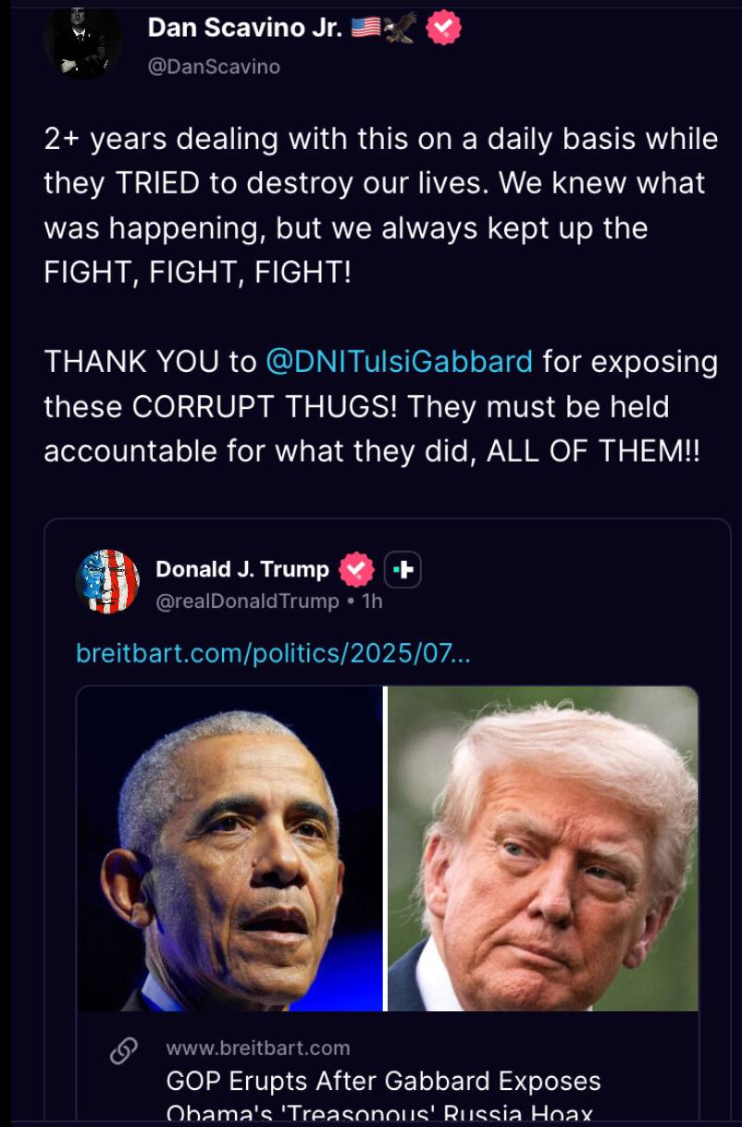The image size is (742, 1127).
Task: Open Dan Scavino Jr. profile avatar
Action: click(83, 42)
